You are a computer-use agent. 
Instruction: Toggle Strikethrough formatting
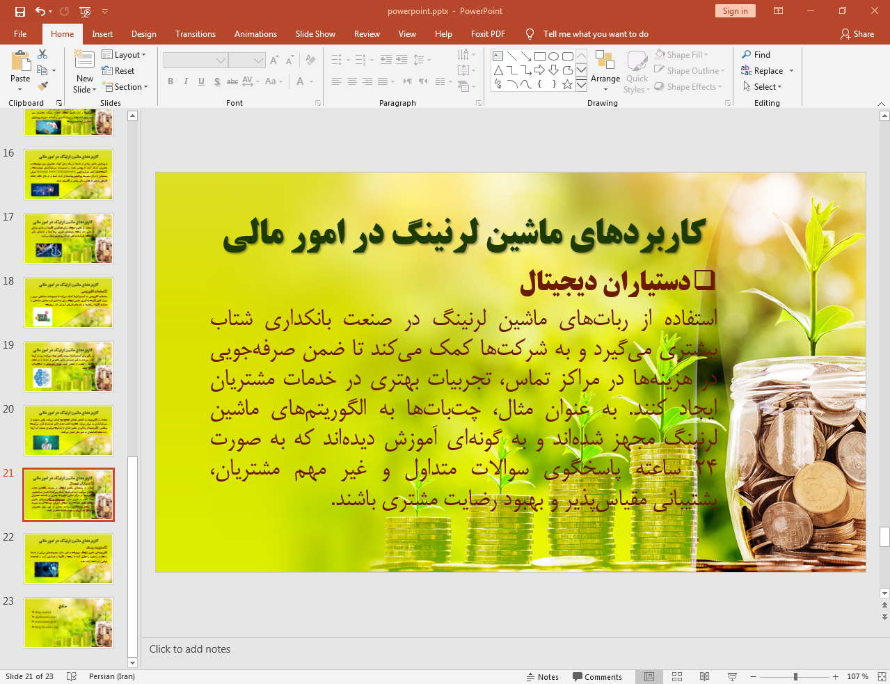[x=232, y=81]
